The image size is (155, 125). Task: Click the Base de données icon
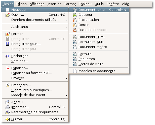coord(75,30)
